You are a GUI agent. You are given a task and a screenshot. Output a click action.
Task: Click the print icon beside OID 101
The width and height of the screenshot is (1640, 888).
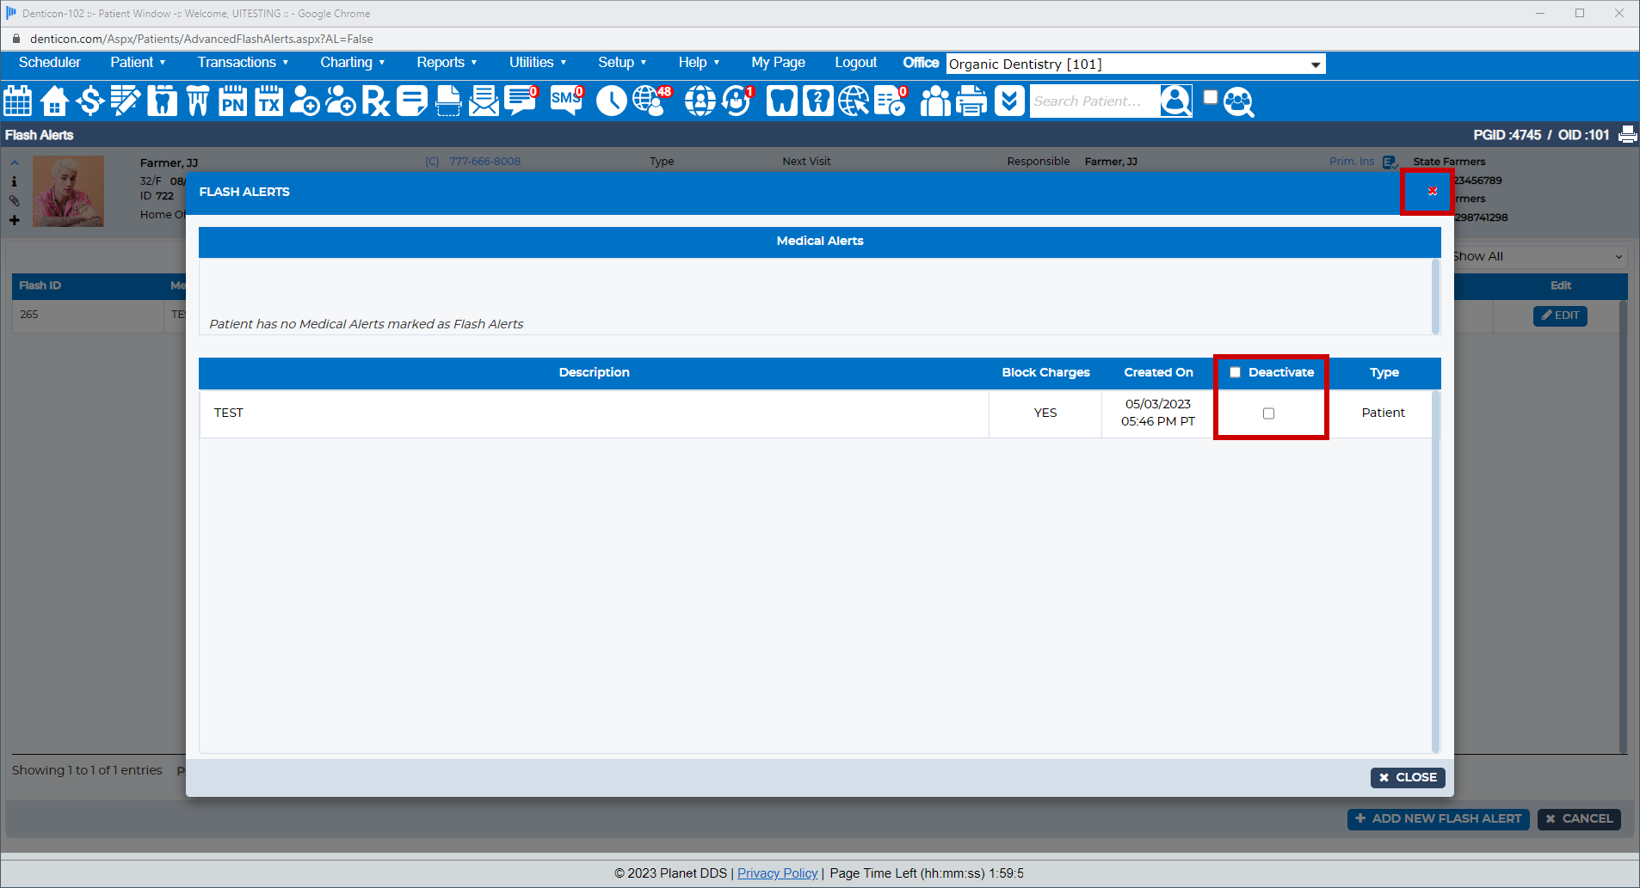[1627, 134]
